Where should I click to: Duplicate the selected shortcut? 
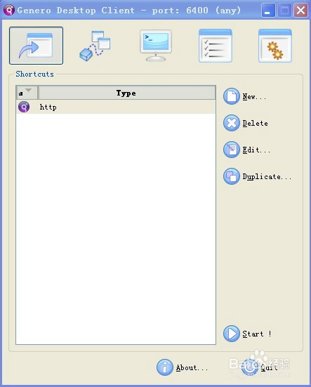(257, 176)
